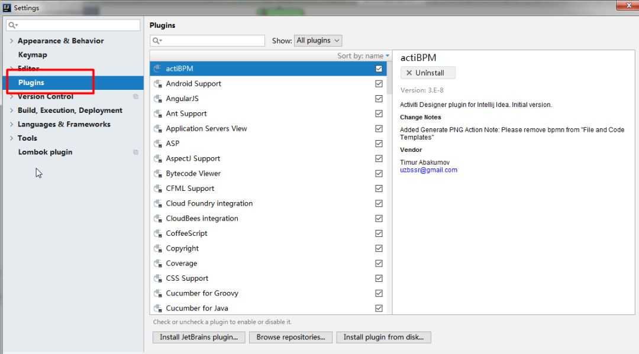Click the Ant Support plugin icon
Screen dimensions: 639x354
coord(158,114)
